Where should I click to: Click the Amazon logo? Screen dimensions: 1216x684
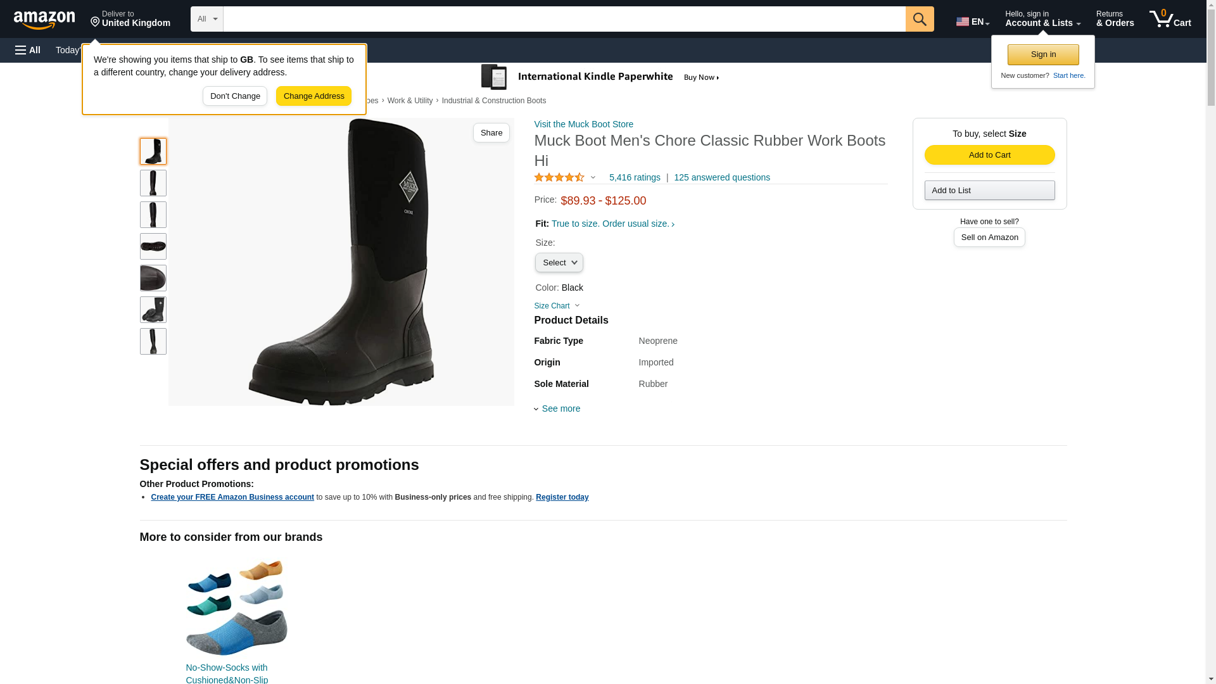[x=44, y=20]
